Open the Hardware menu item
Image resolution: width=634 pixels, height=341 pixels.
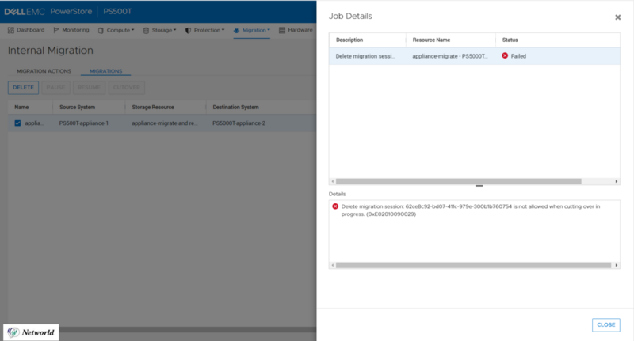296,30
